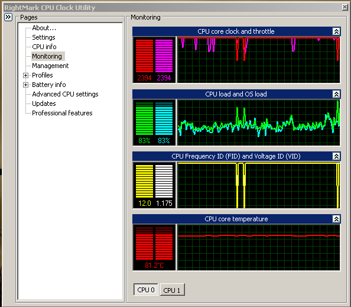Click the green CPU load level bar
This screenshot has width=351, height=307.
(x=144, y=118)
